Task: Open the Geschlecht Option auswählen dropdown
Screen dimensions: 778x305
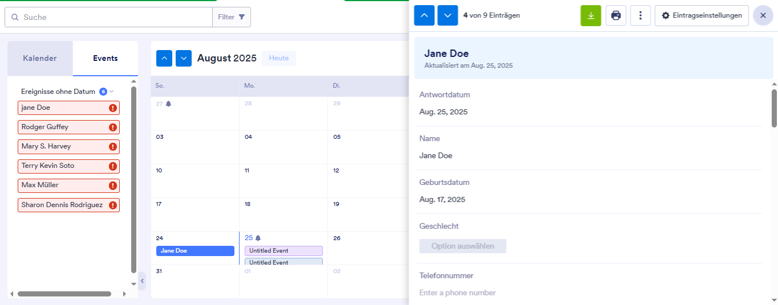Action: pos(463,246)
